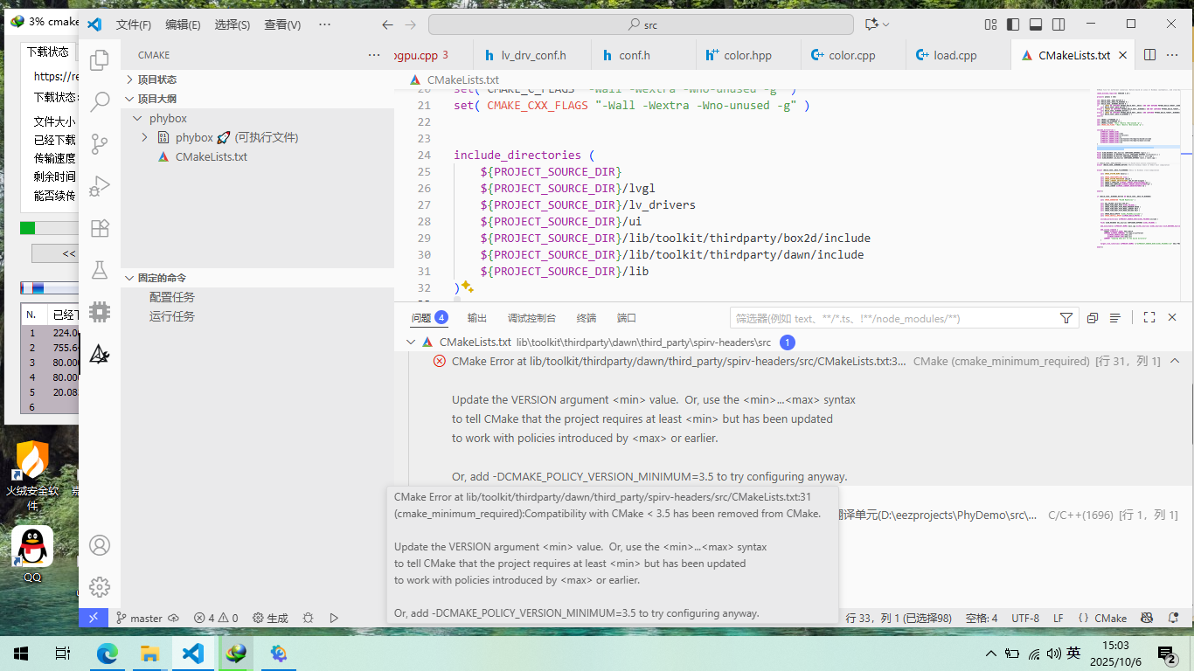This screenshot has width=1194, height=671.
Task: Switch to the lv_drv_conf.h tab
Action: 533,55
